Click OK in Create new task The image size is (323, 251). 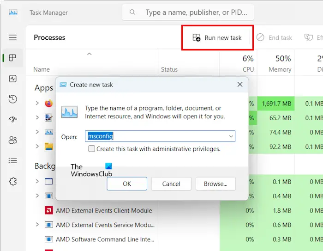click(127, 184)
